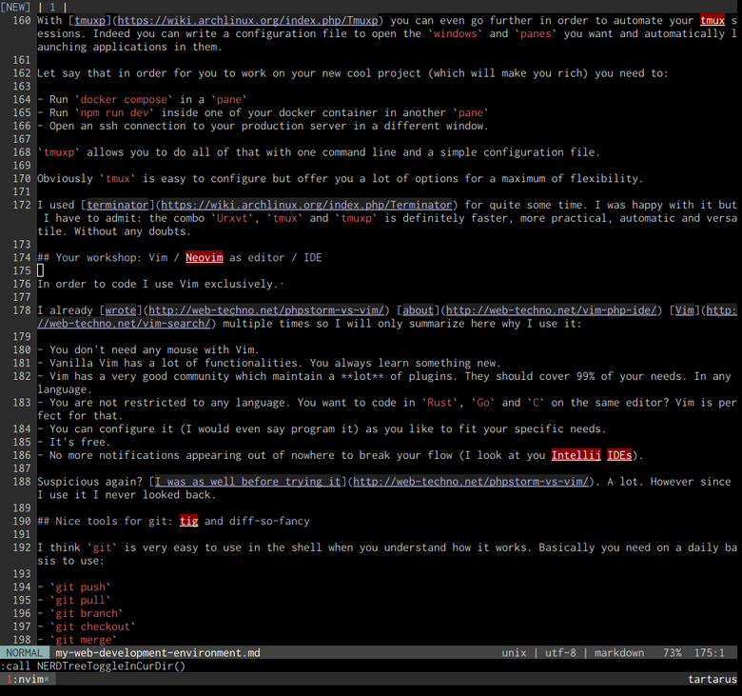The width and height of the screenshot is (742, 696).
Task: Click the utf-8 encoding indicator
Action: (x=560, y=653)
